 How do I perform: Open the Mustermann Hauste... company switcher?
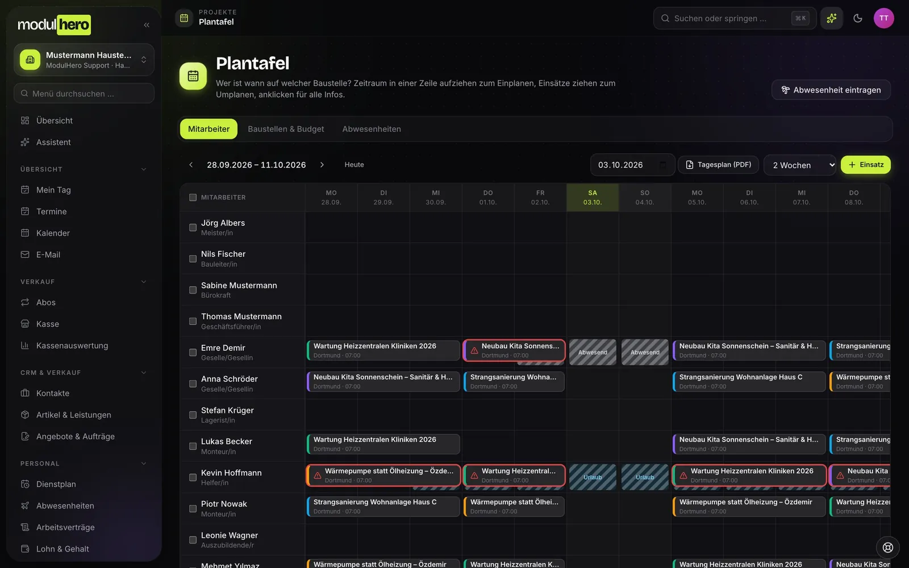pos(84,60)
